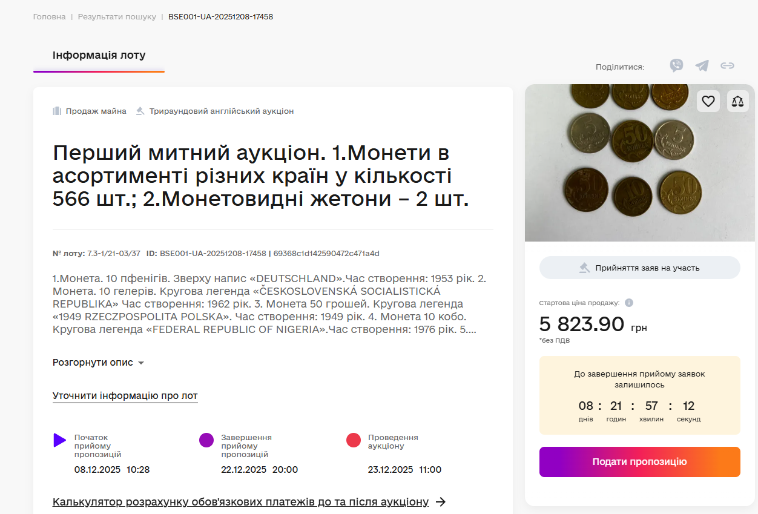Add lot to comparison with scales icon
Image resolution: width=758 pixels, height=514 pixels.
(737, 101)
